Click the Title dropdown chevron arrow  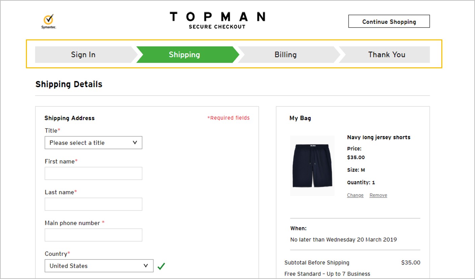(x=135, y=143)
